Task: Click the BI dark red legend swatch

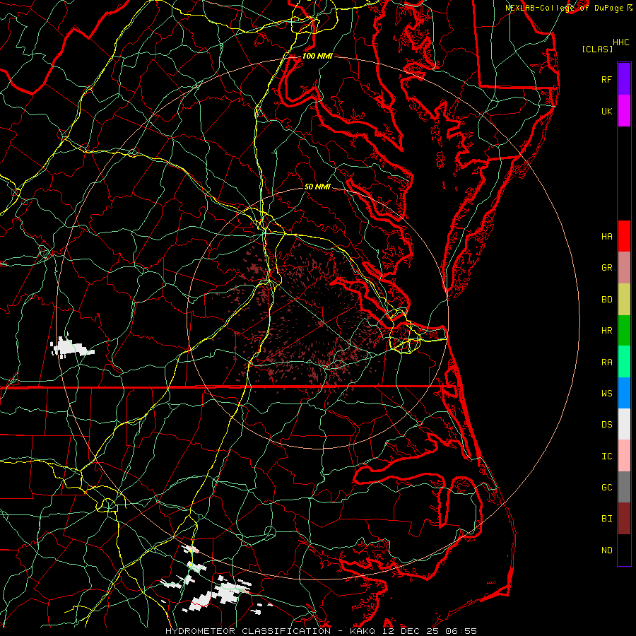Action: 624,519
